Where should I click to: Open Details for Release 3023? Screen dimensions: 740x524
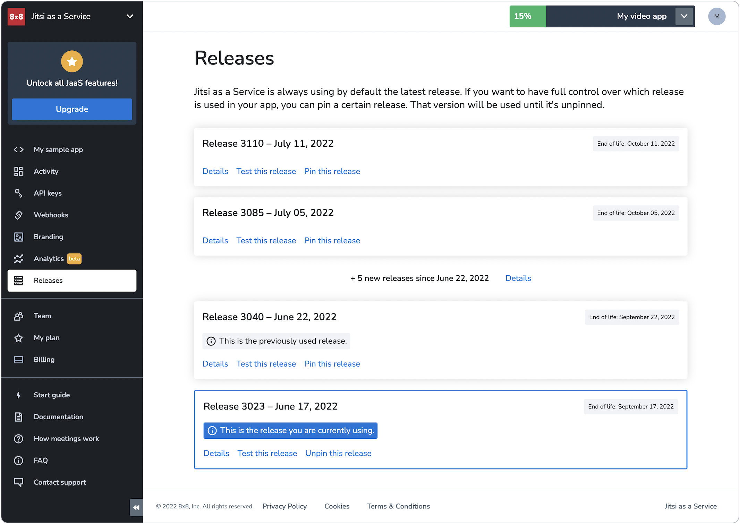tap(216, 453)
